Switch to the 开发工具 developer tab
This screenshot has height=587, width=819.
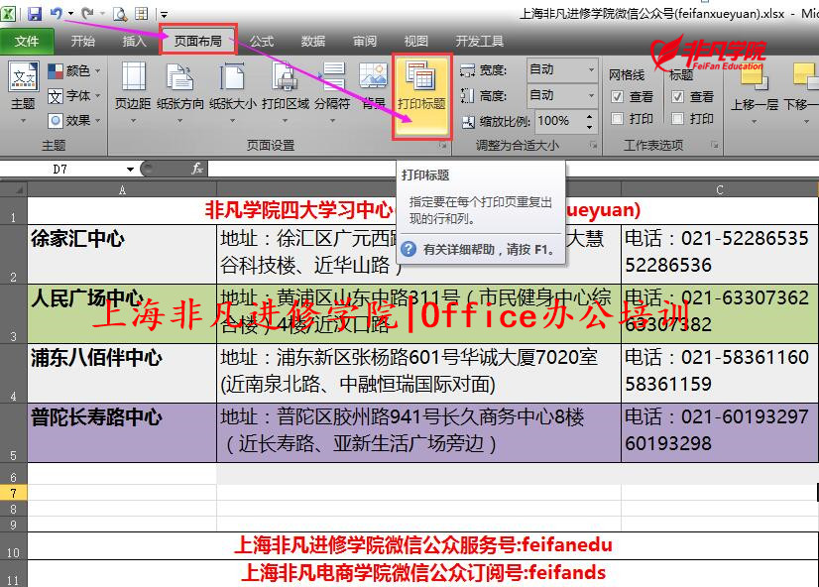point(480,42)
